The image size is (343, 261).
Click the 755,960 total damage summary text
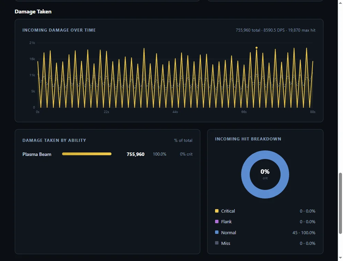pyautogui.click(x=248, y=30)
